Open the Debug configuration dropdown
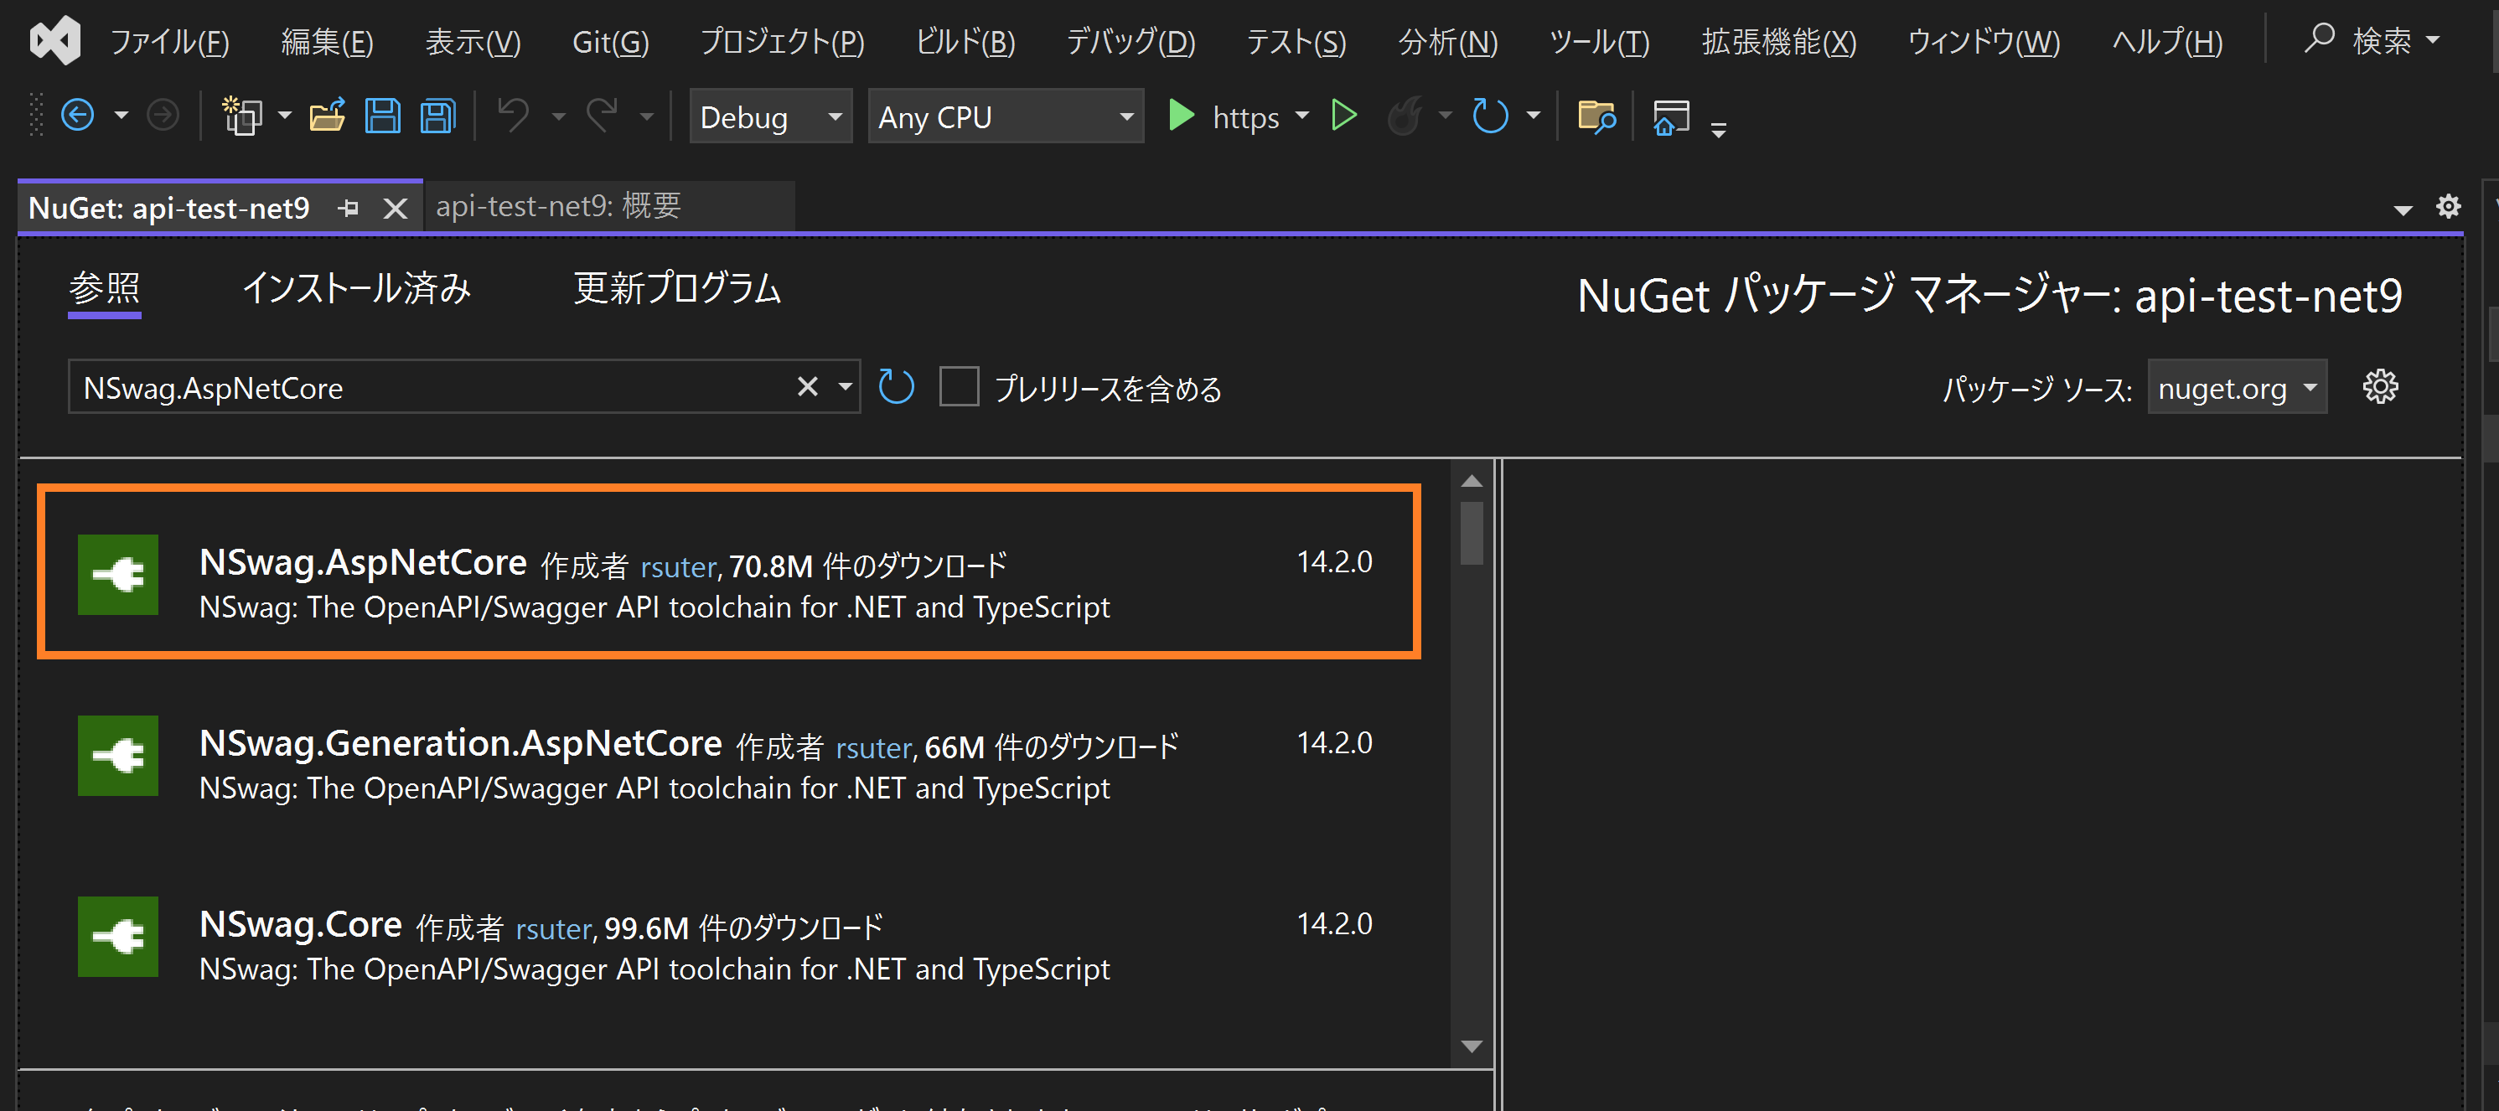The height and width of the screenshot is (1111, 2499). coord(770,116)
